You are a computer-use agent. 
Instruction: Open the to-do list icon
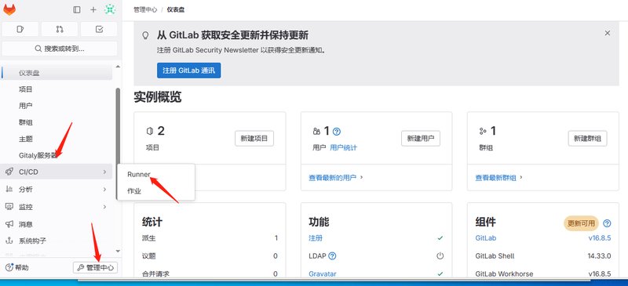pos(99,29)
